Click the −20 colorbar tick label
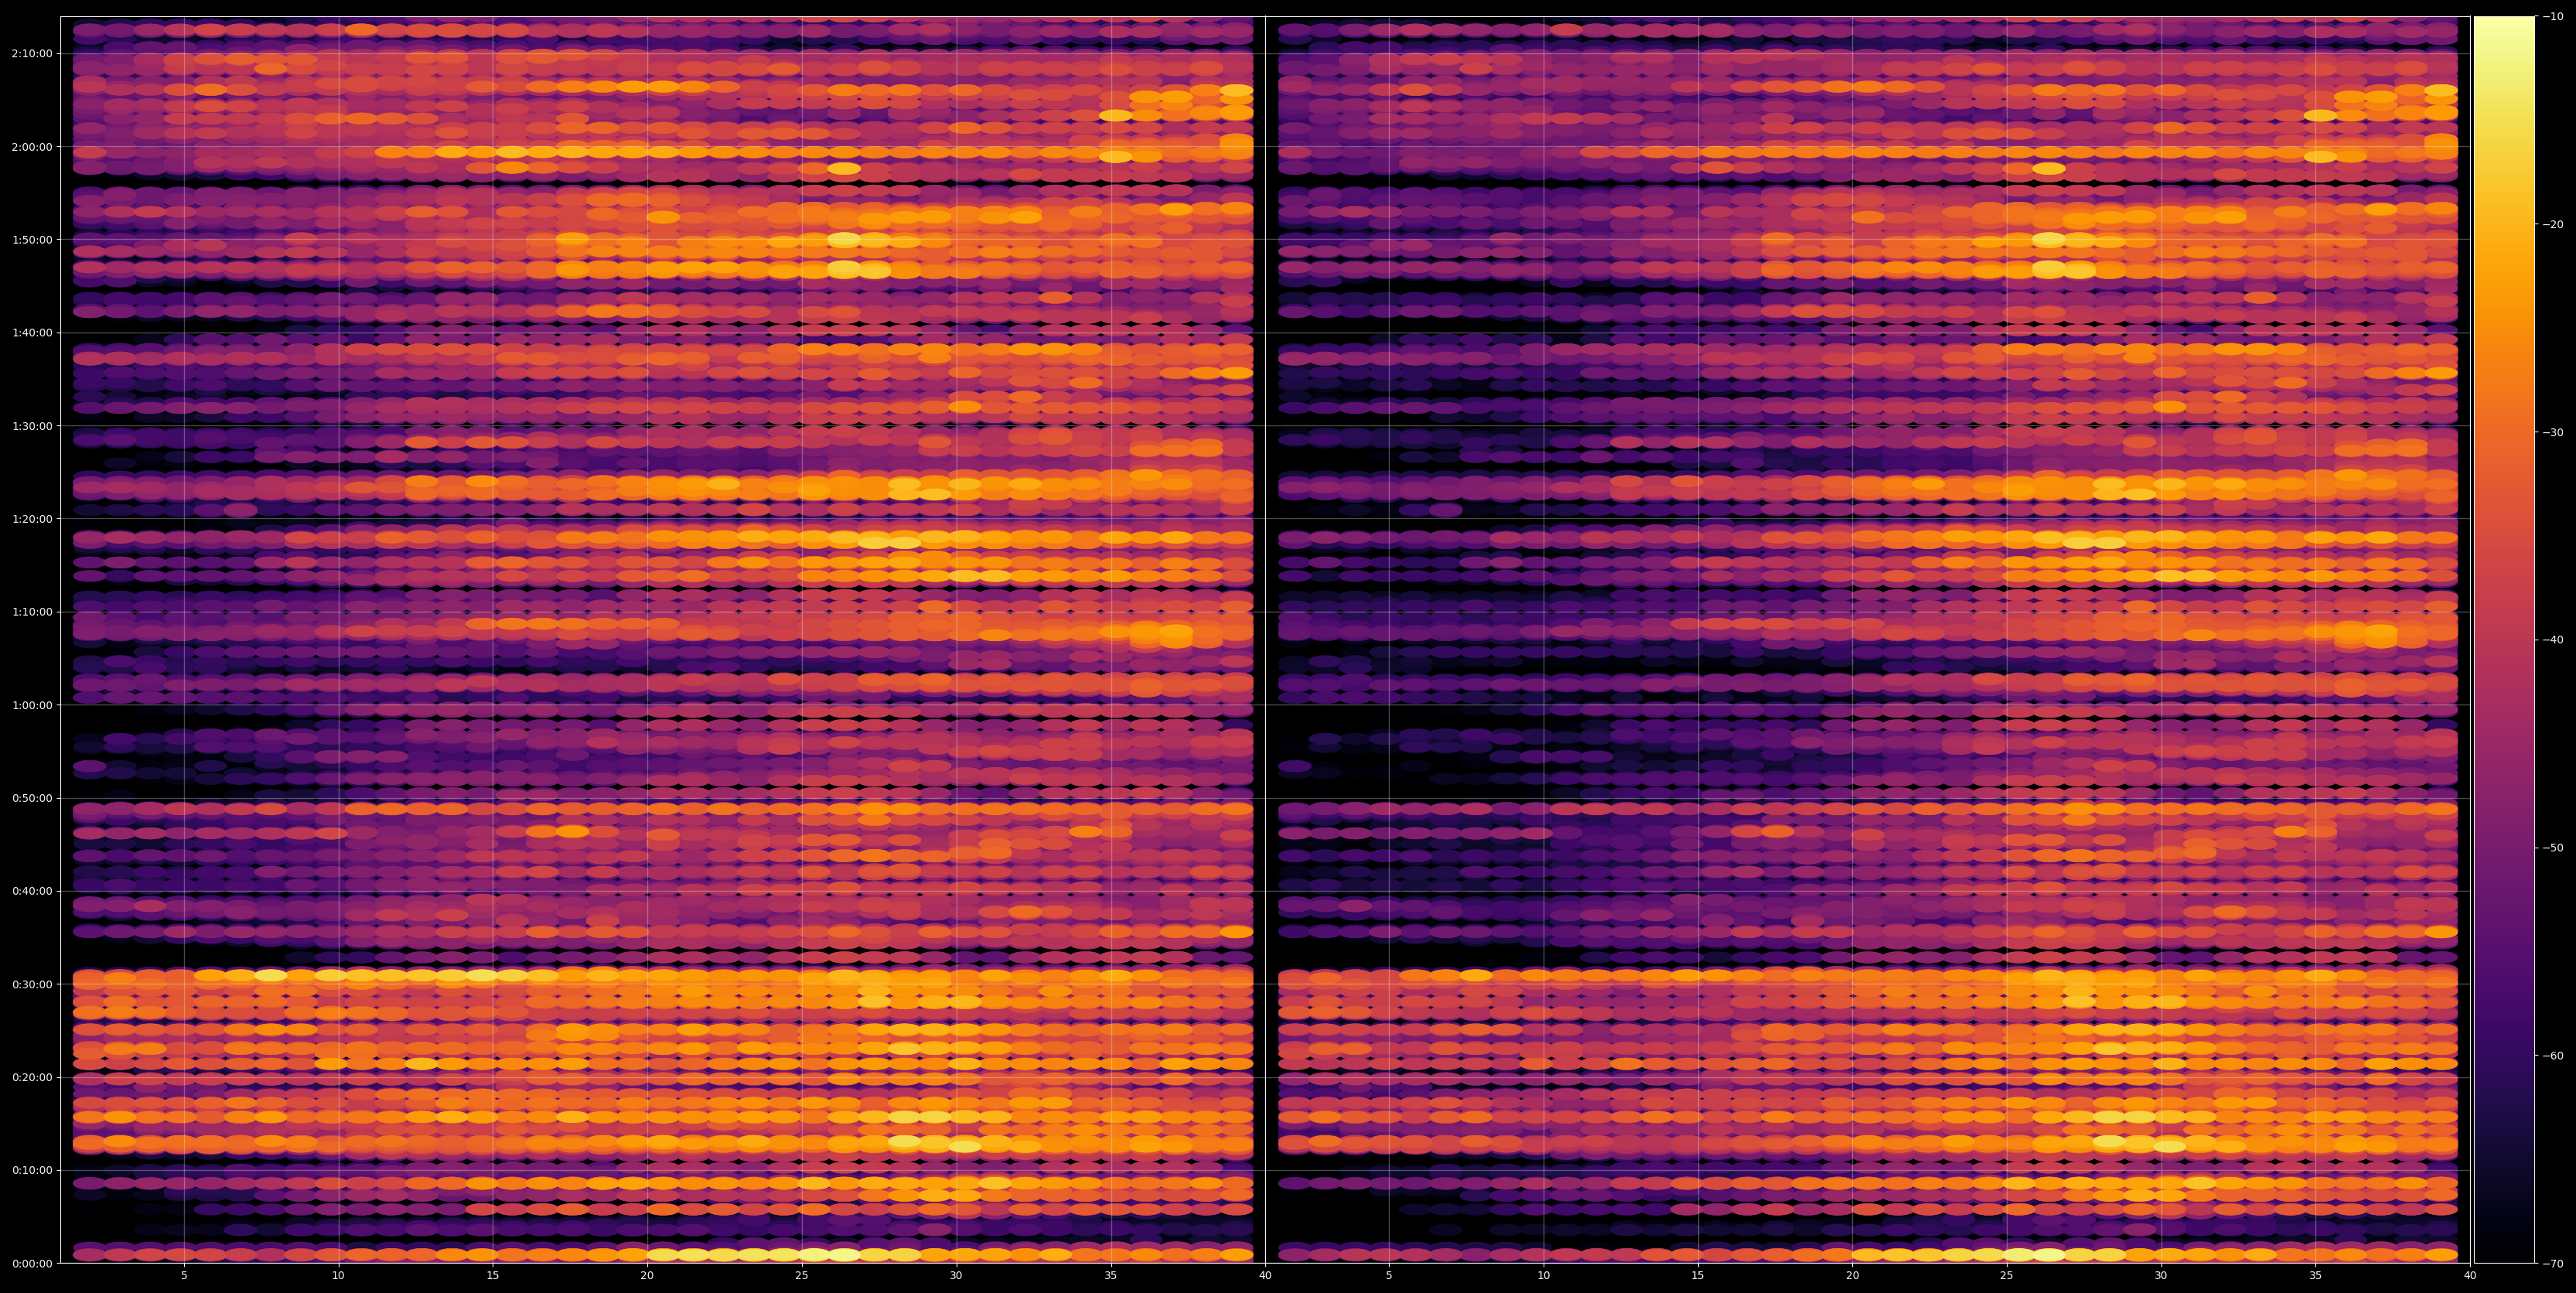The width and height of the screenshot is (2576, 1293). tap(2551, 224)
